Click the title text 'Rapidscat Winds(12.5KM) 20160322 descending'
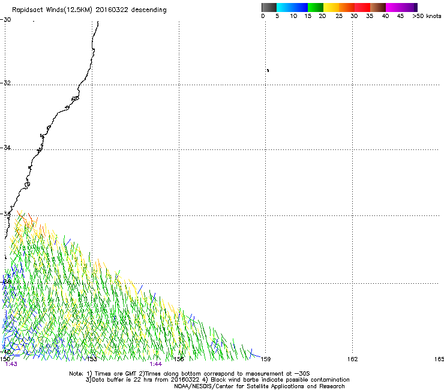This screenshot has height=390, width=444. tap(89, 10)
